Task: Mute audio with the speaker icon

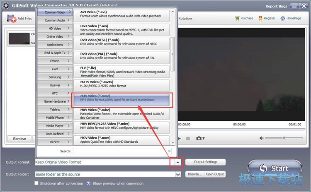Action: point(261,138)
